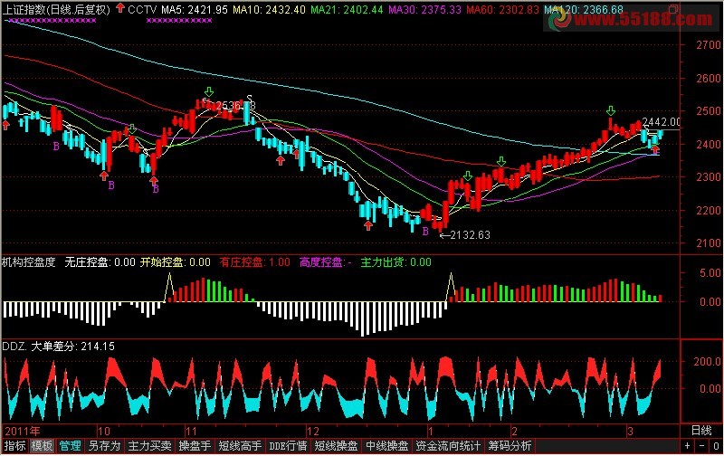Click the 主力出货: 0.00 value
Screen dimensions: 724x456
click(396, 262)
